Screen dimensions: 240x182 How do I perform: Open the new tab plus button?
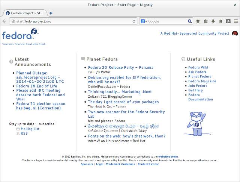pos(51,13)
